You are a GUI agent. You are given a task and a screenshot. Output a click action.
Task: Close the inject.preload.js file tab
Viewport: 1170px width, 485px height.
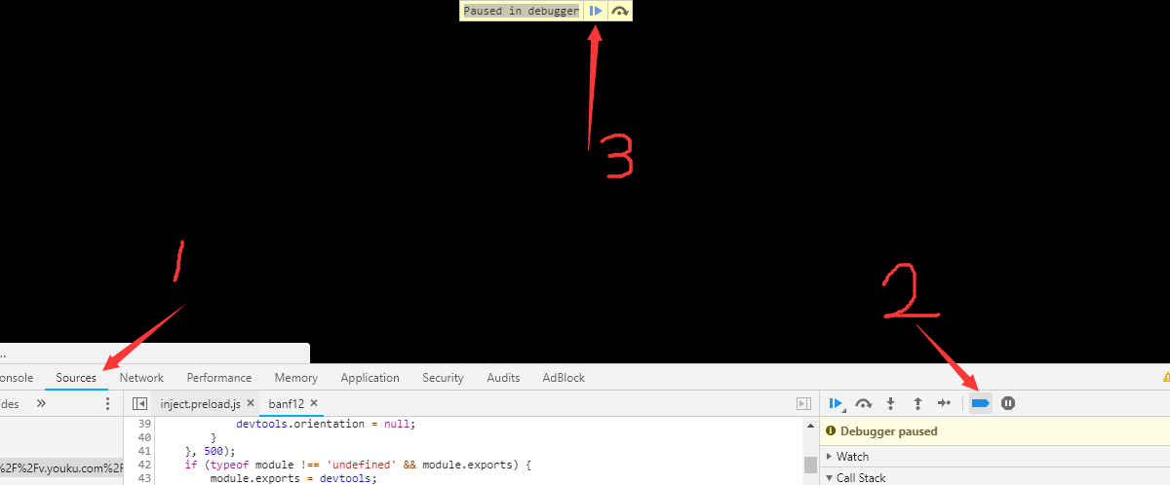tap(251, 403)
